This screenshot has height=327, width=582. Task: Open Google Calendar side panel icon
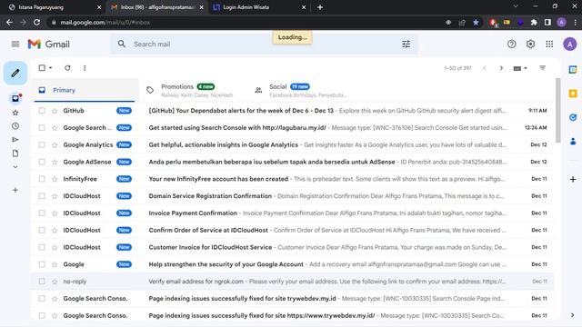coord(573,70)
